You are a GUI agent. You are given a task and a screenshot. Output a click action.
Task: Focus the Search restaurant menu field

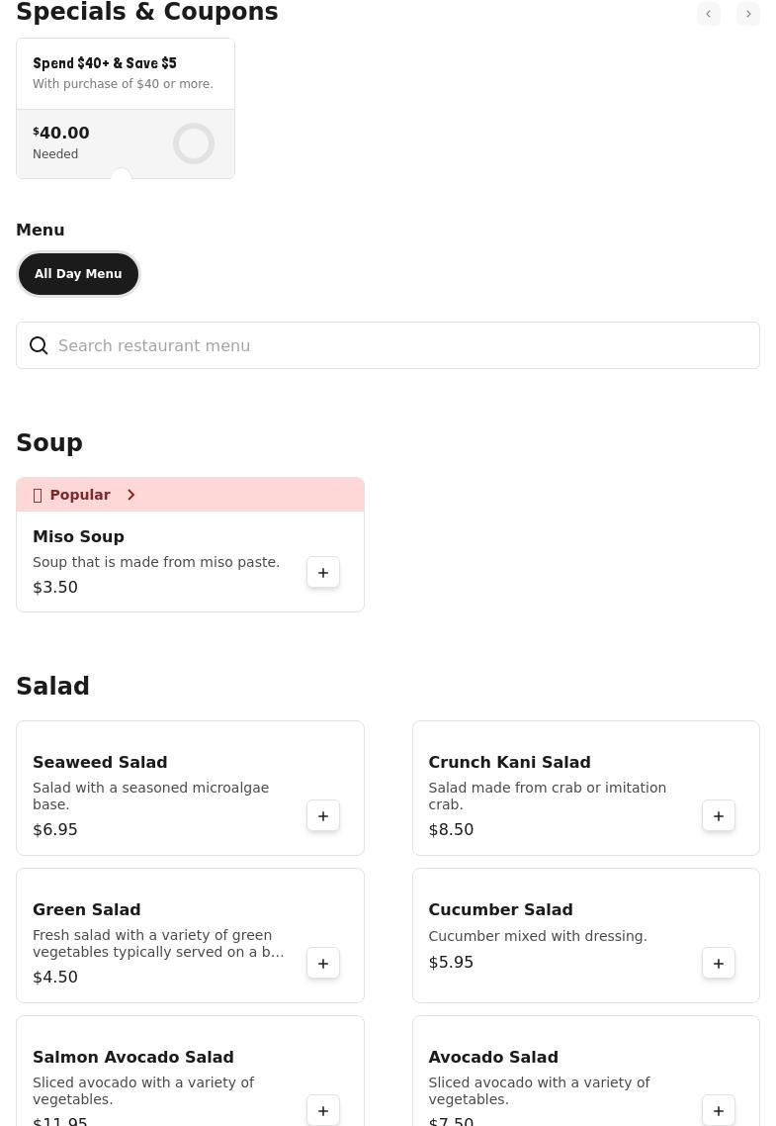(x=395, y=345)
